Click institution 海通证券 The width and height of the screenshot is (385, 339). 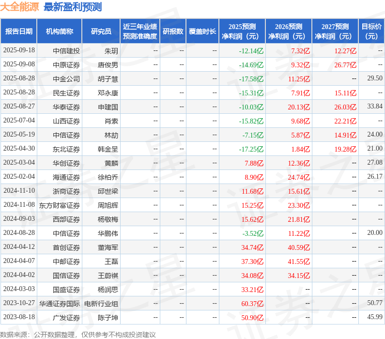[66, 177]
